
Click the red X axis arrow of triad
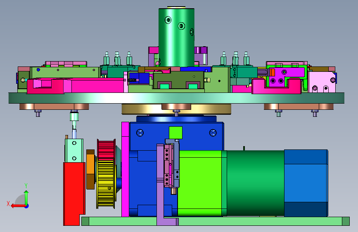click(17, 206)
